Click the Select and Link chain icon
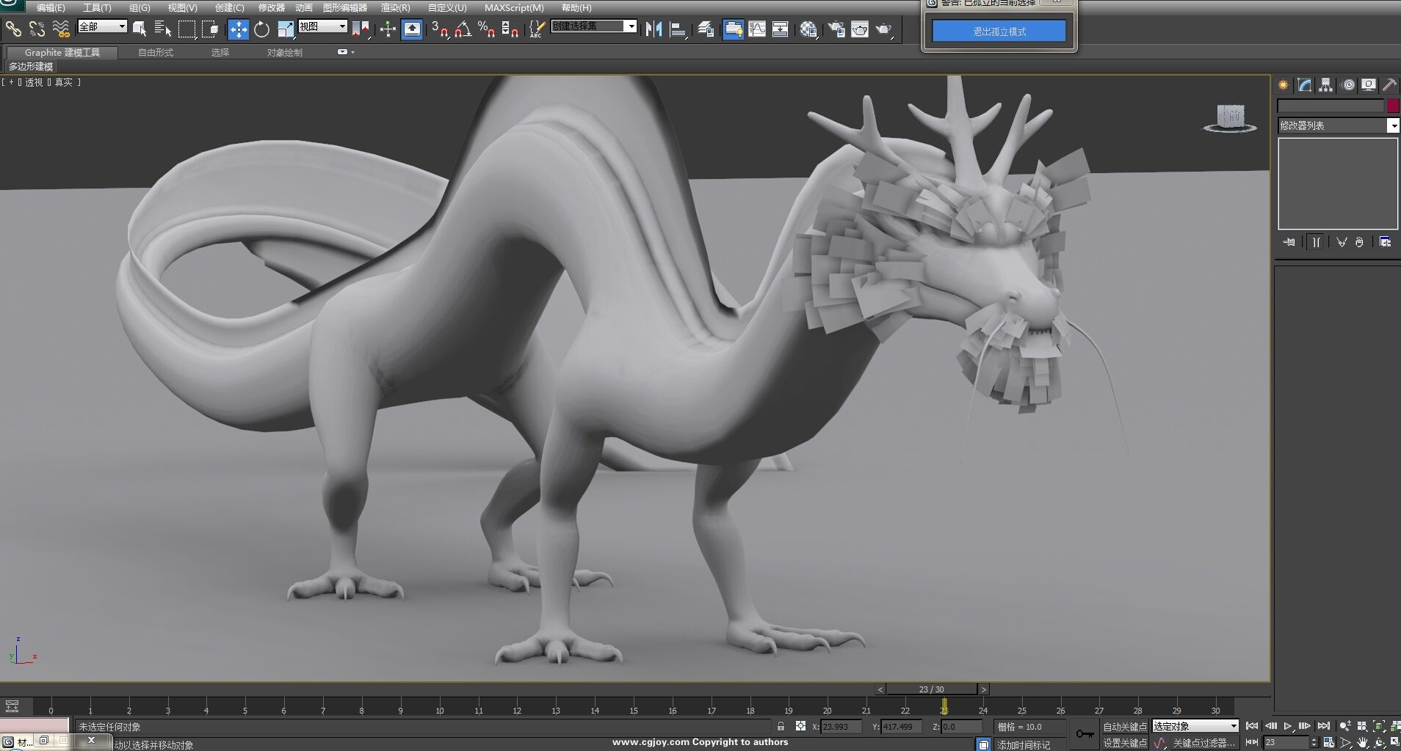Screen dimensions: 1401x751 (13, 29)
